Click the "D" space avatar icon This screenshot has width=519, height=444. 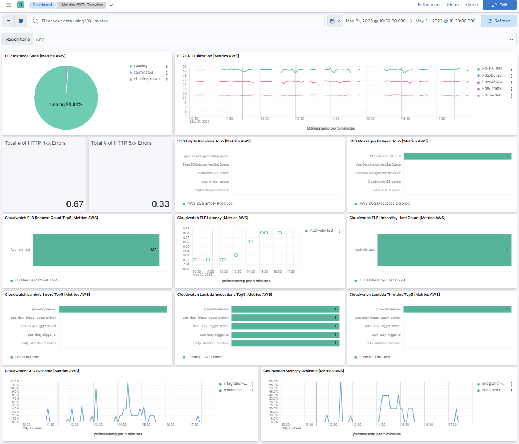(21, 5)
